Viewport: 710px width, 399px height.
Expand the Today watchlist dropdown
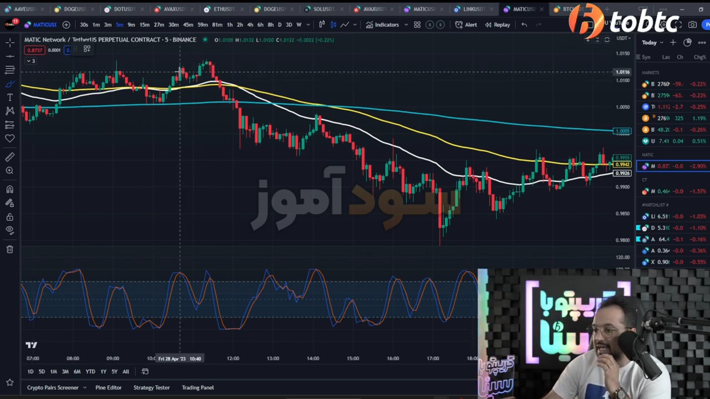652,43
